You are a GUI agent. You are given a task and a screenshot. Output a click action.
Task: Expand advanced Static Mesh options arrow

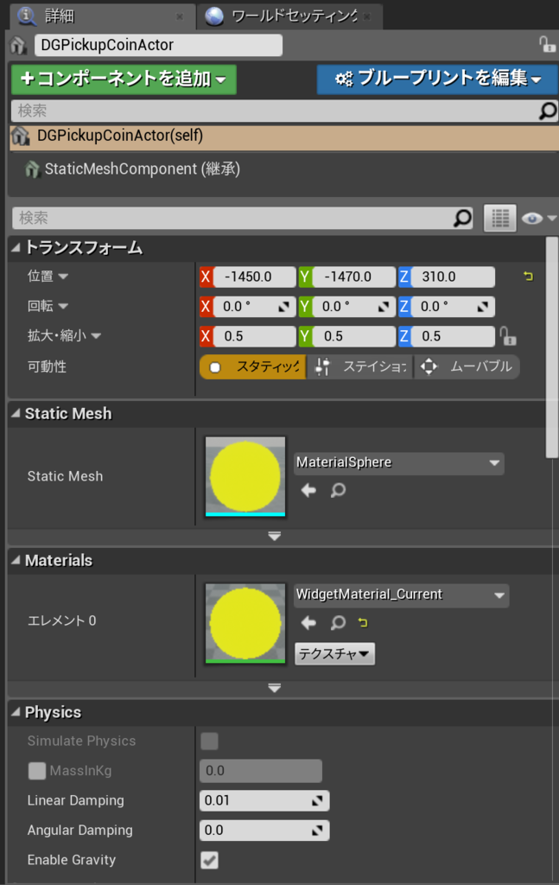coord(274,536)
